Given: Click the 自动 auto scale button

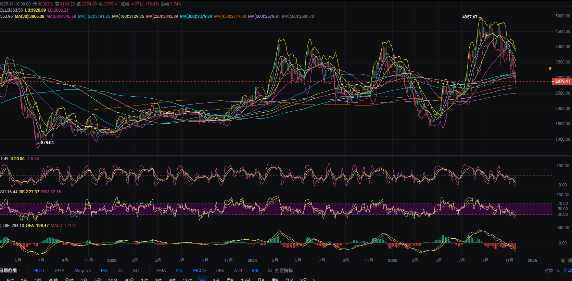Looking at the screenshot, I should (568, 270).
